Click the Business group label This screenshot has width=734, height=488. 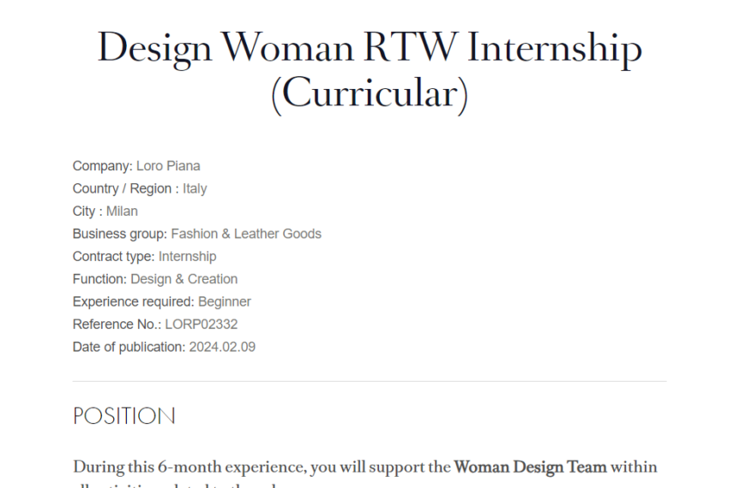120,235
